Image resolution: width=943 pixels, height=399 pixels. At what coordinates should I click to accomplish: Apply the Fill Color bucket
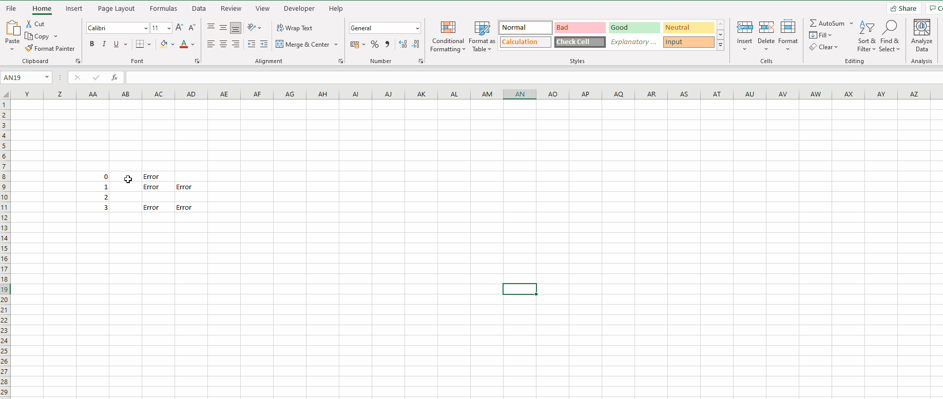pos(164,44)
